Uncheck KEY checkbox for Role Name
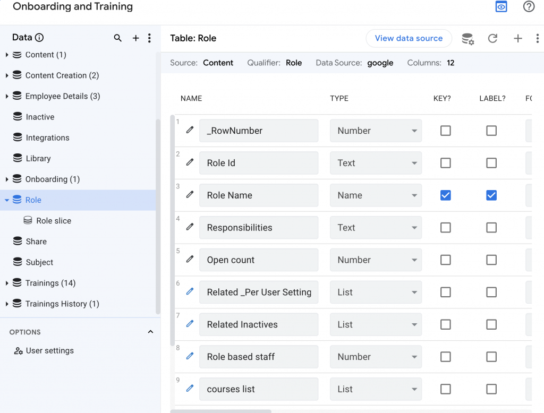This screenshot has width=544, height=413. coord(445,195)
